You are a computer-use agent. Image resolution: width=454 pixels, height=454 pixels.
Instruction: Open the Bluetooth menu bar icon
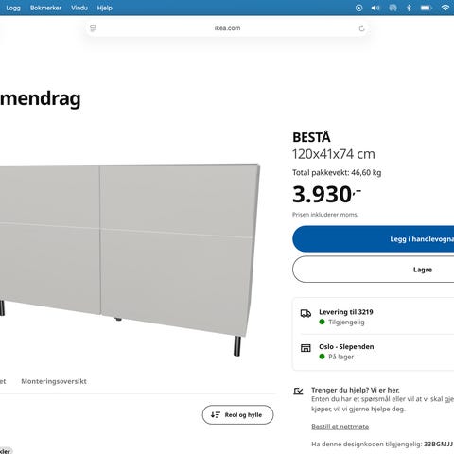[409, 8]
